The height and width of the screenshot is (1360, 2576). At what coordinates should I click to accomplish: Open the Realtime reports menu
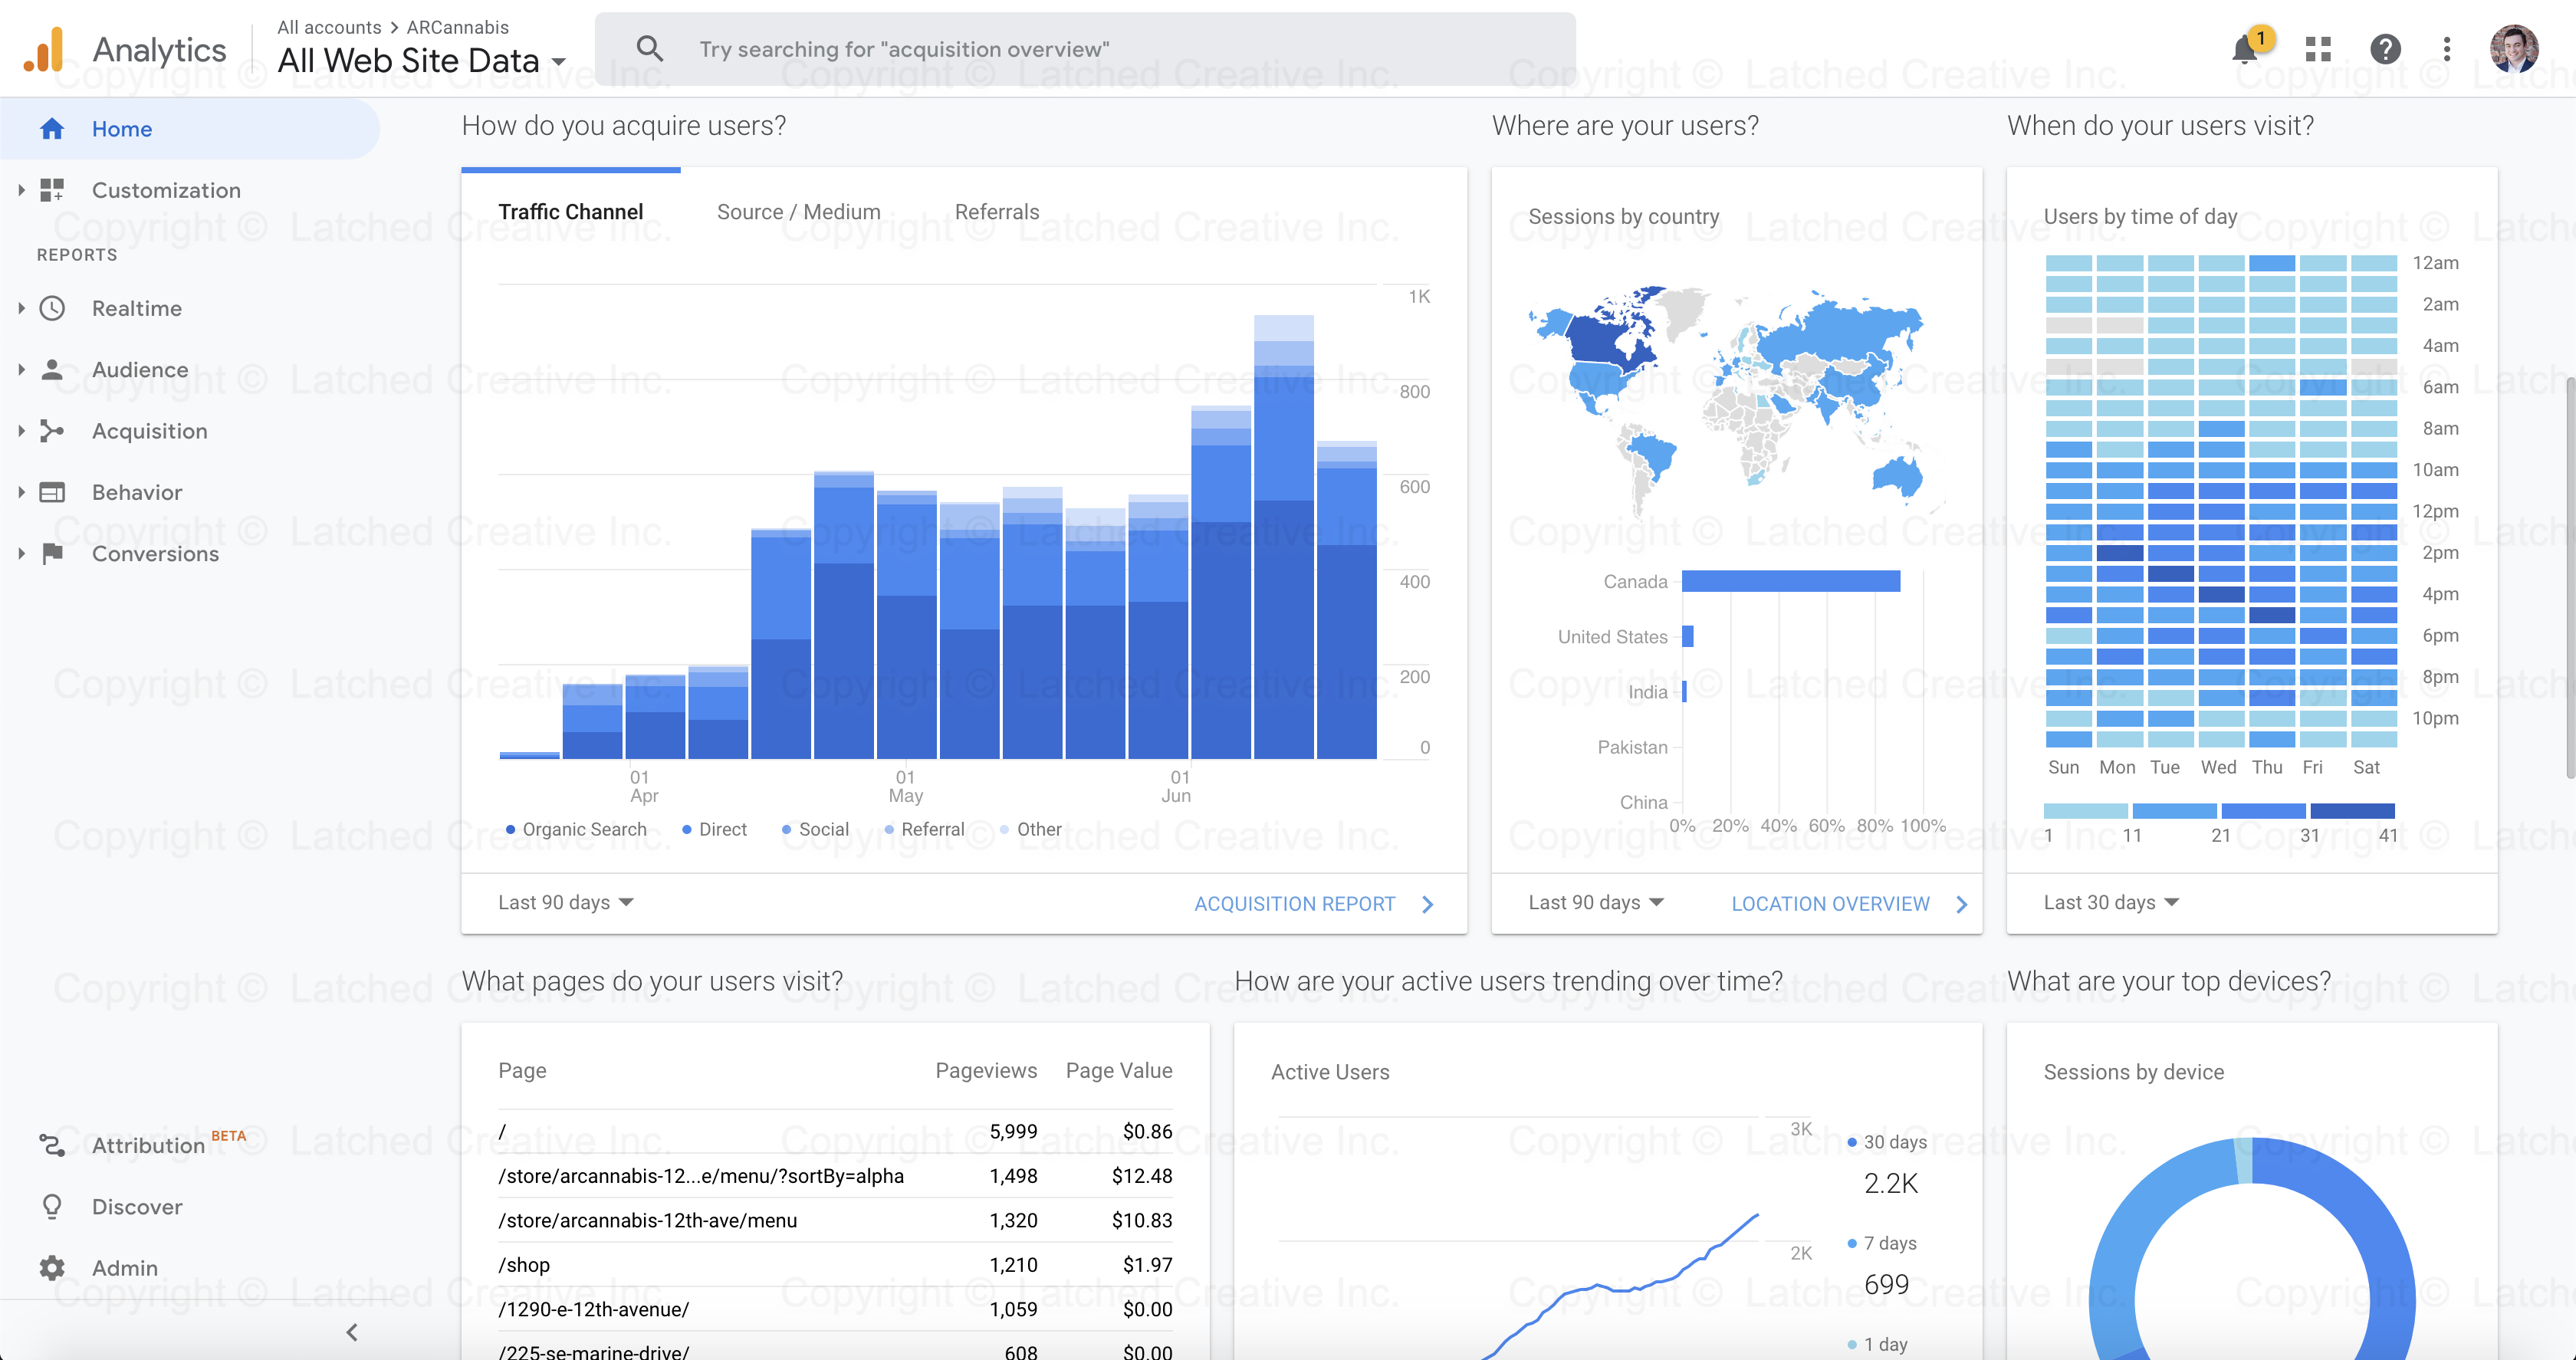137,308
